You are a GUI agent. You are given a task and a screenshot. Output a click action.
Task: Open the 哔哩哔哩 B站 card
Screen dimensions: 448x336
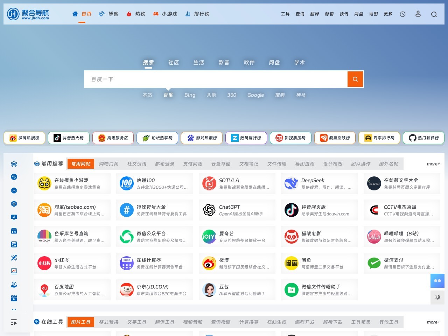point(402,237)
